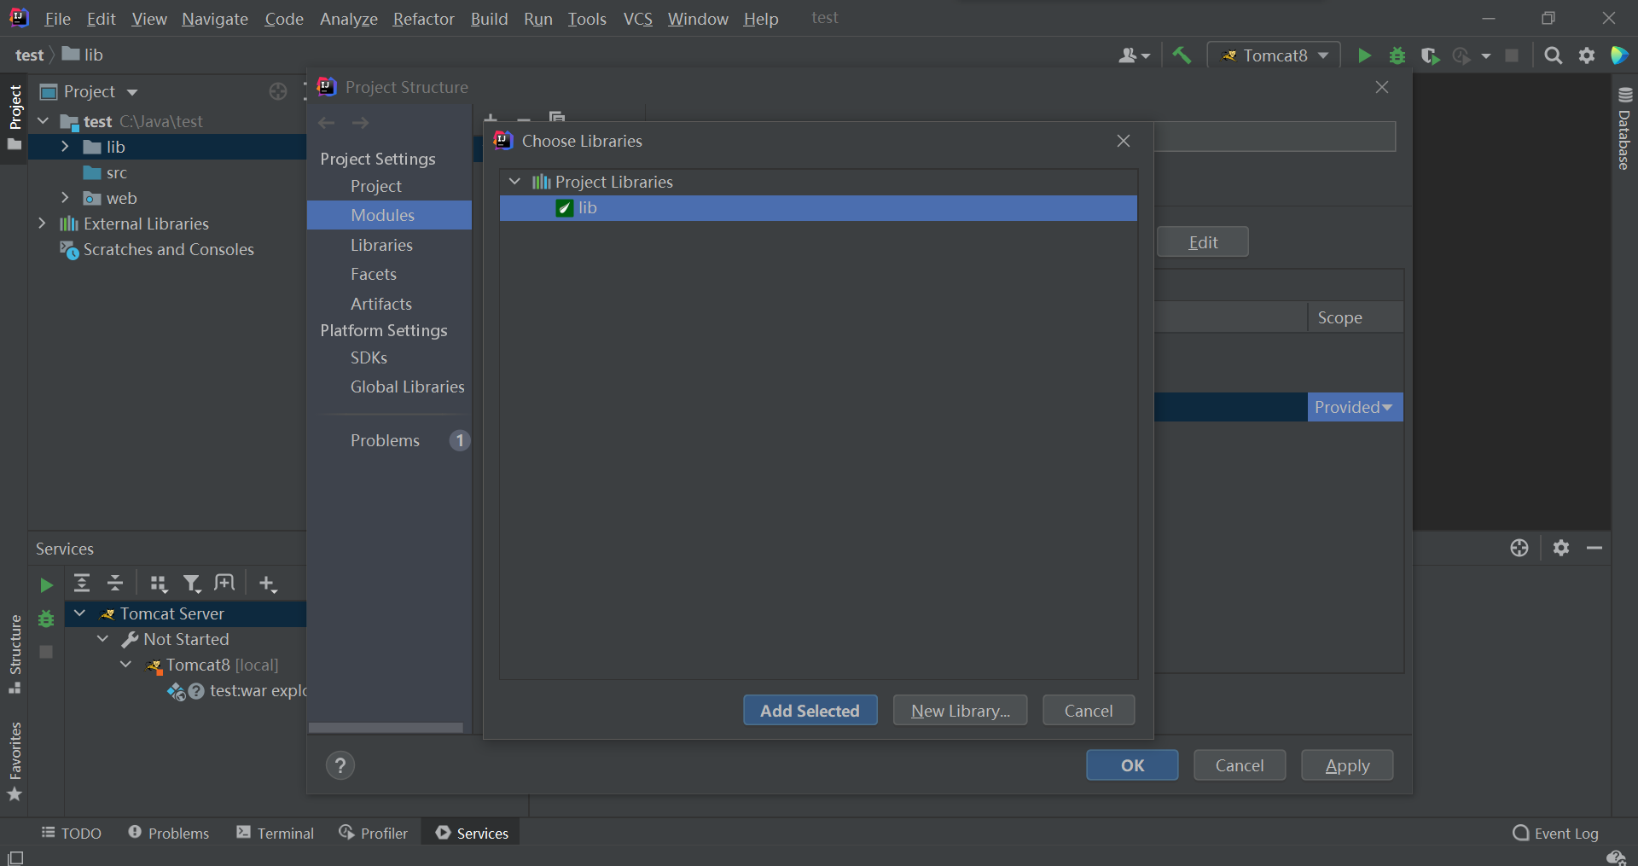Click Run with Coverage shield icon

pyautogui.click(x=1430, y=55)
